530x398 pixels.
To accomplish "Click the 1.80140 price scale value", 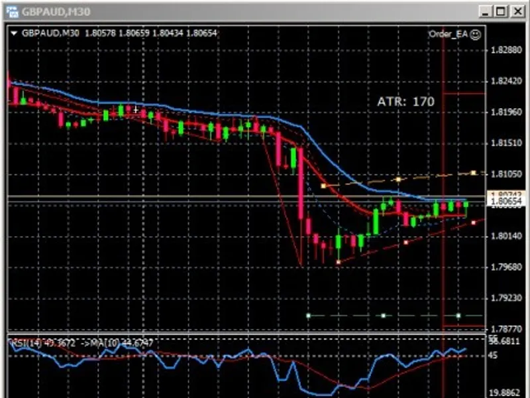I will coord(506,236).
